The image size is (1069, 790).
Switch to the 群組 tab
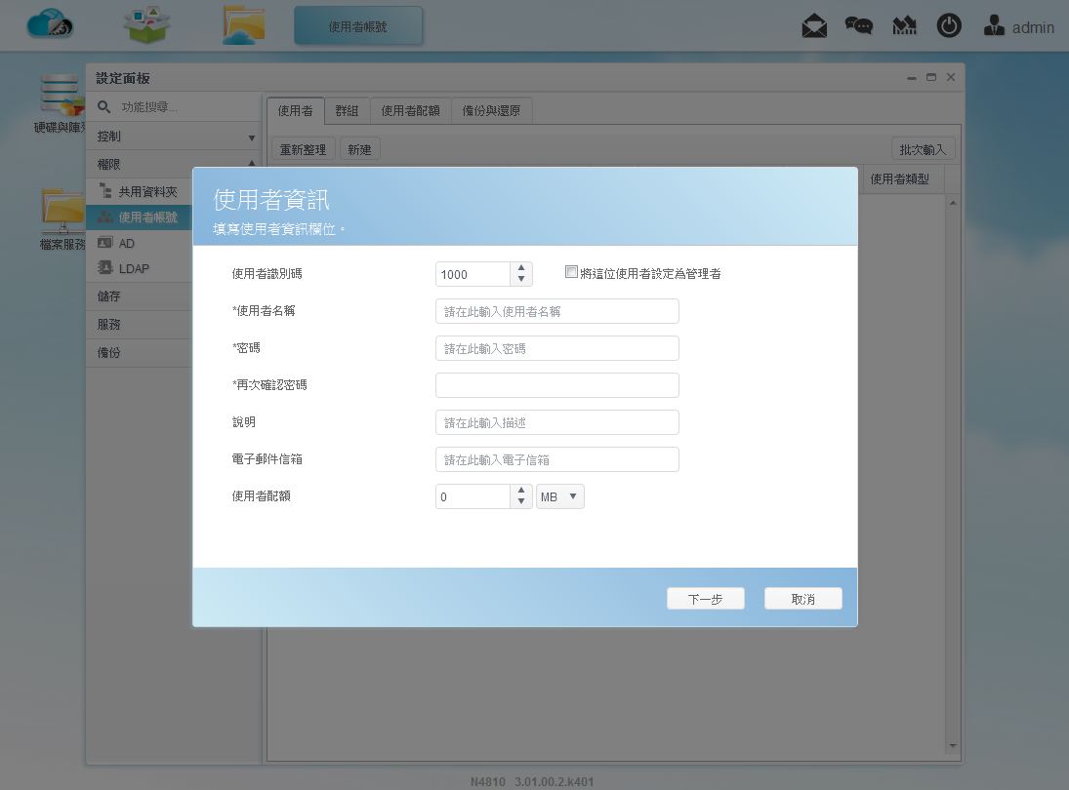pos(347,110)
